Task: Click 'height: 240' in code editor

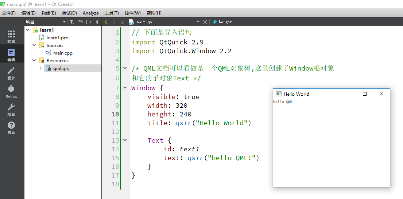Action: click(169, 114)
